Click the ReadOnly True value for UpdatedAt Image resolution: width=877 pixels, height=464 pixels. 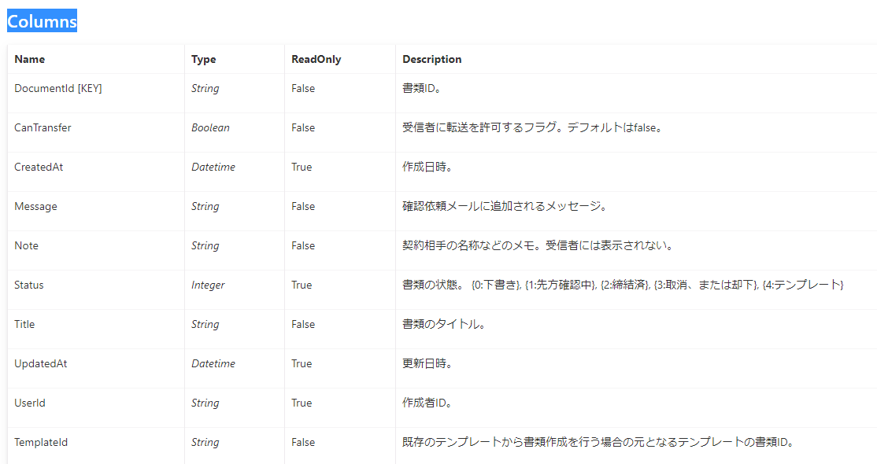click(302, 363)
